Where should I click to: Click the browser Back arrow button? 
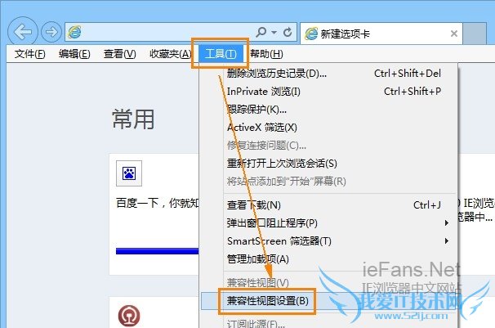click(23, 32)
